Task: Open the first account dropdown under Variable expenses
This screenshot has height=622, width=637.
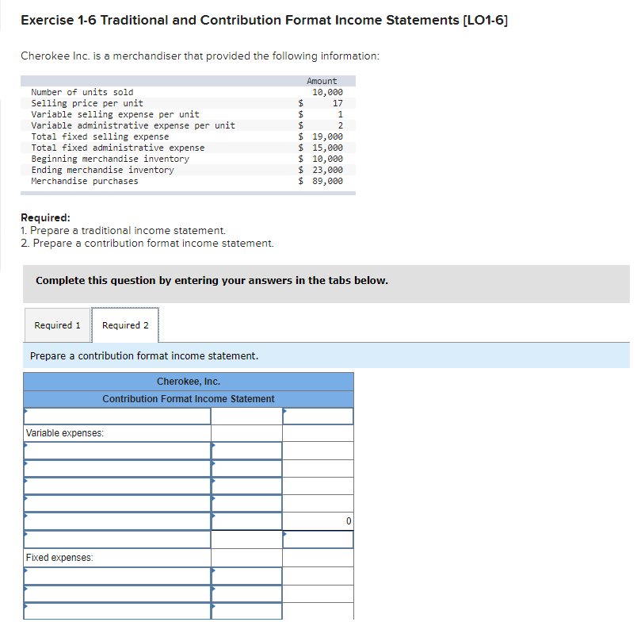Action: [116, 450]
